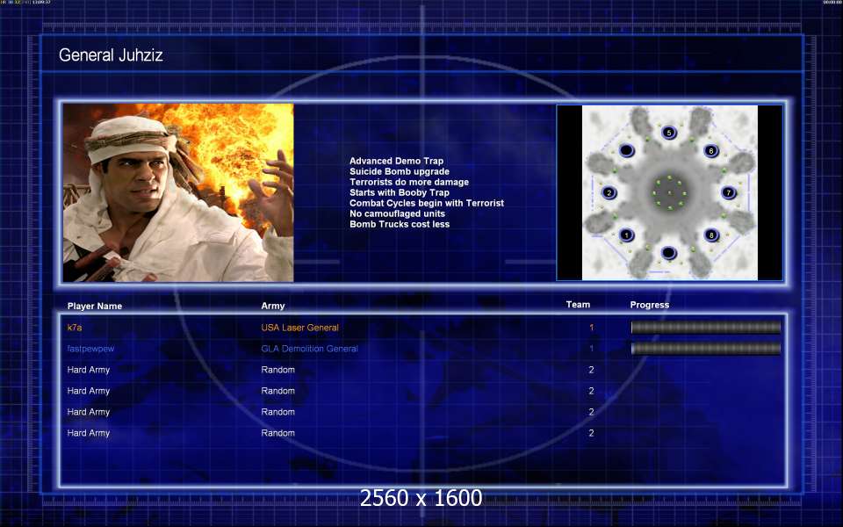
Task: Click the No camouflaged units line
Action: [397, 213]
